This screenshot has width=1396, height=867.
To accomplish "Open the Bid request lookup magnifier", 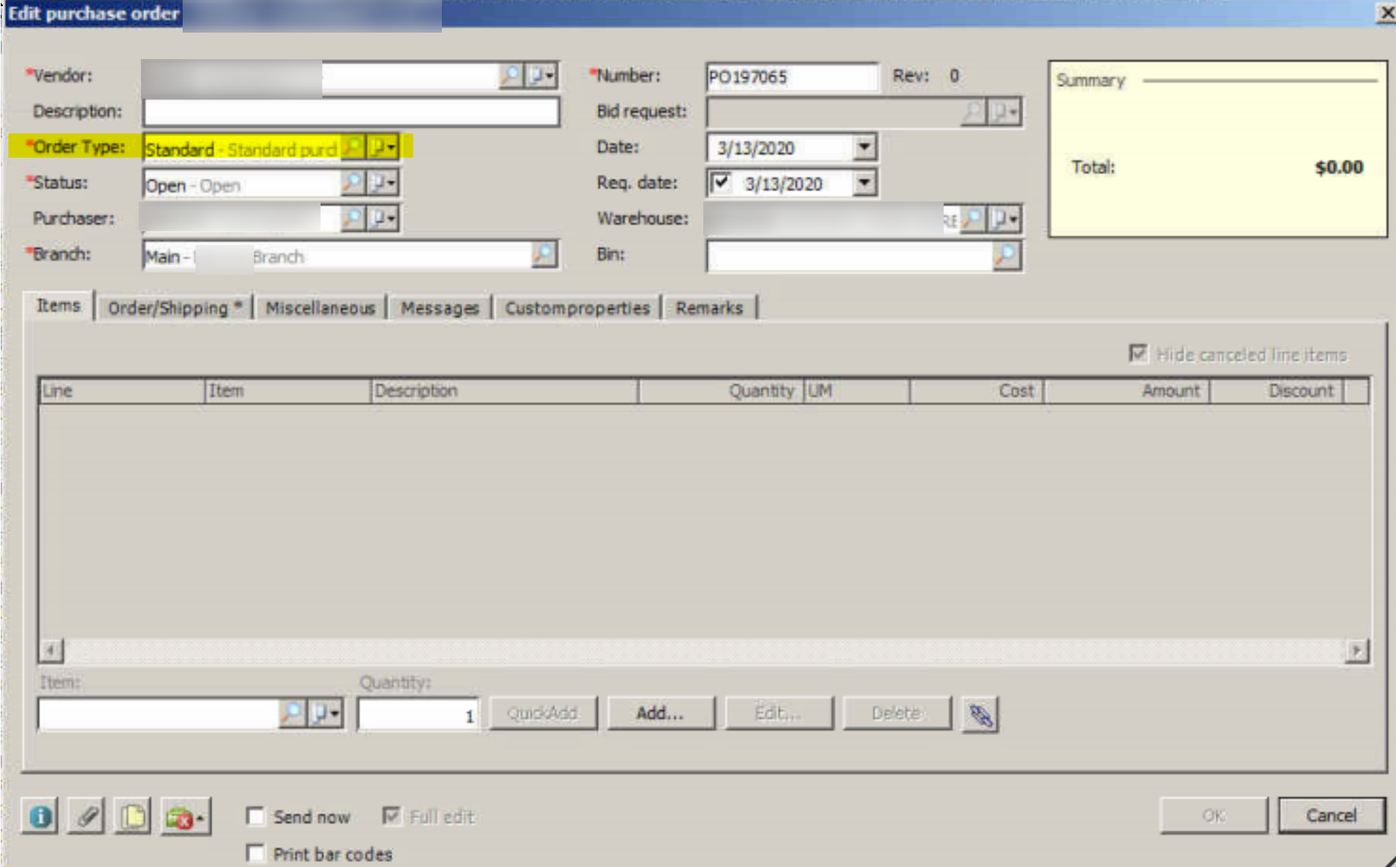I will (973, 112).
